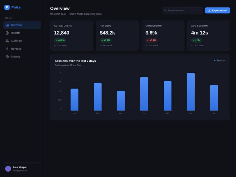Select the Active Users card value 12,840
This screenshot has width=236, height=177.
pyautogui.click(x=61, y=33)
